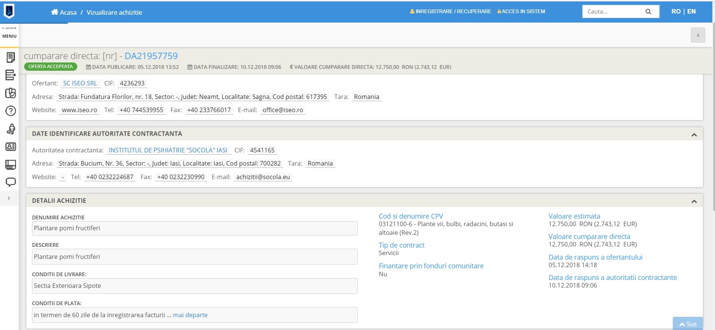715x330 pixels.
Task: Click the CONDITII DE PLATA field
Action: [195, 315]
